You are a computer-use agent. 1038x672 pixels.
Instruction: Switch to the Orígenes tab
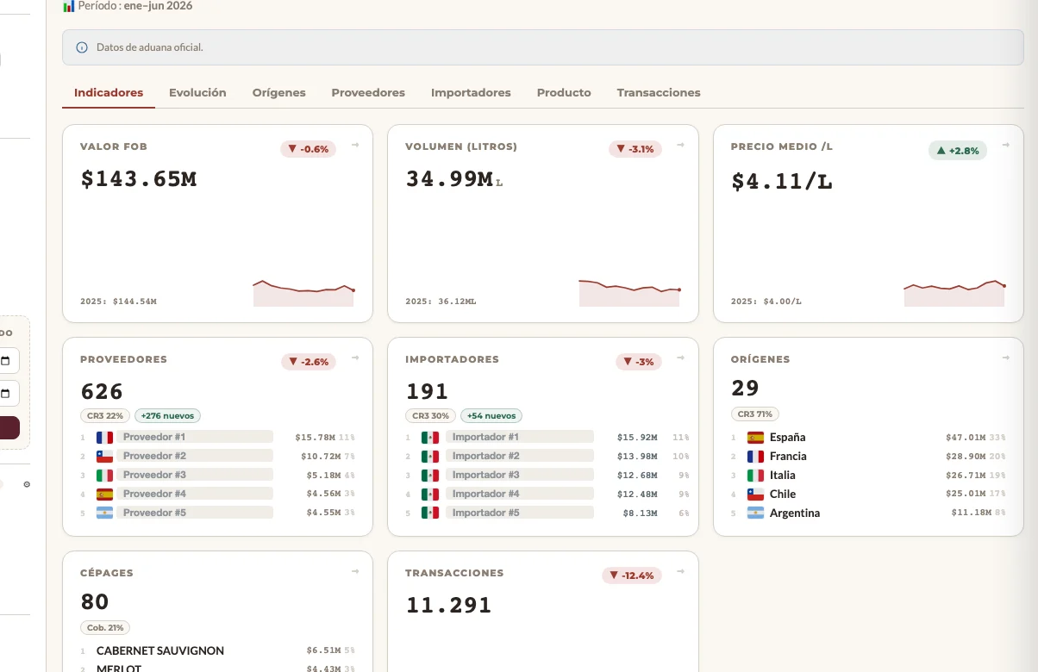278,92
